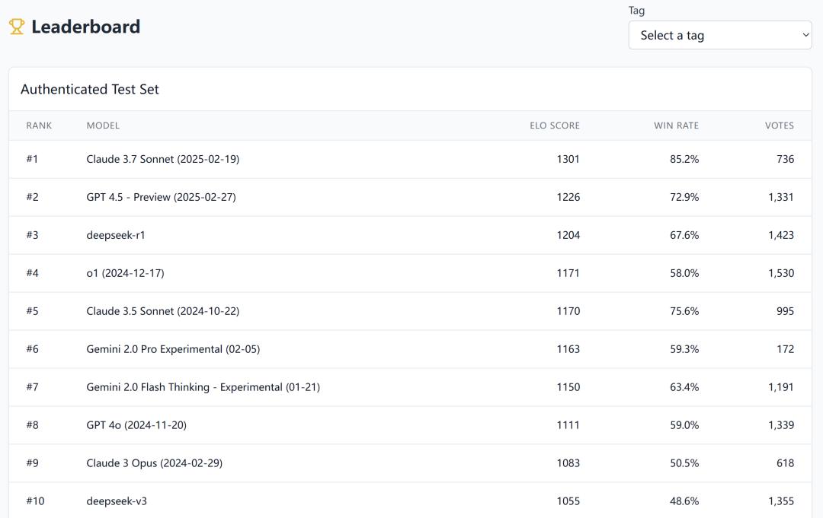
Task: Click the WIN RATE column header
Action: point(676,126)
